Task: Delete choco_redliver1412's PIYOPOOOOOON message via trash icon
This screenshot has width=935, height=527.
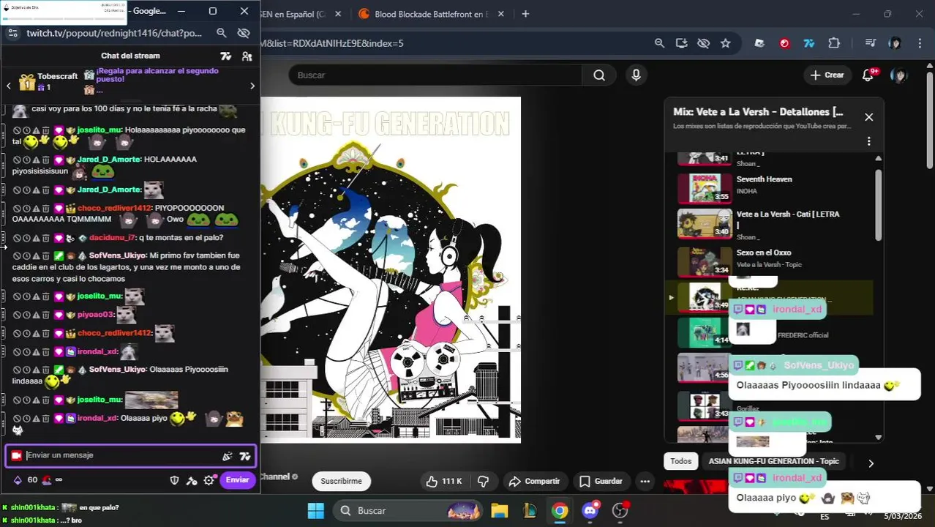Action: (45, 209)
